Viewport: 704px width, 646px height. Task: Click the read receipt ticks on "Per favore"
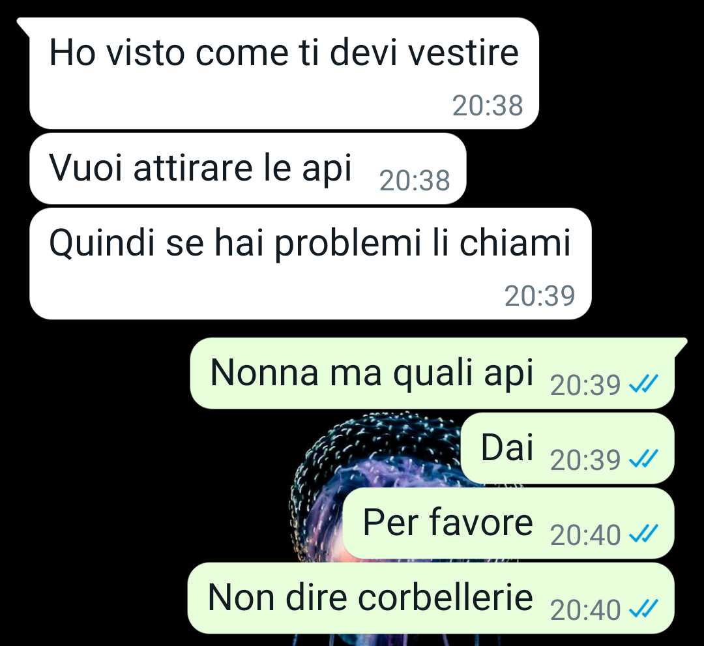pos(643,535)
